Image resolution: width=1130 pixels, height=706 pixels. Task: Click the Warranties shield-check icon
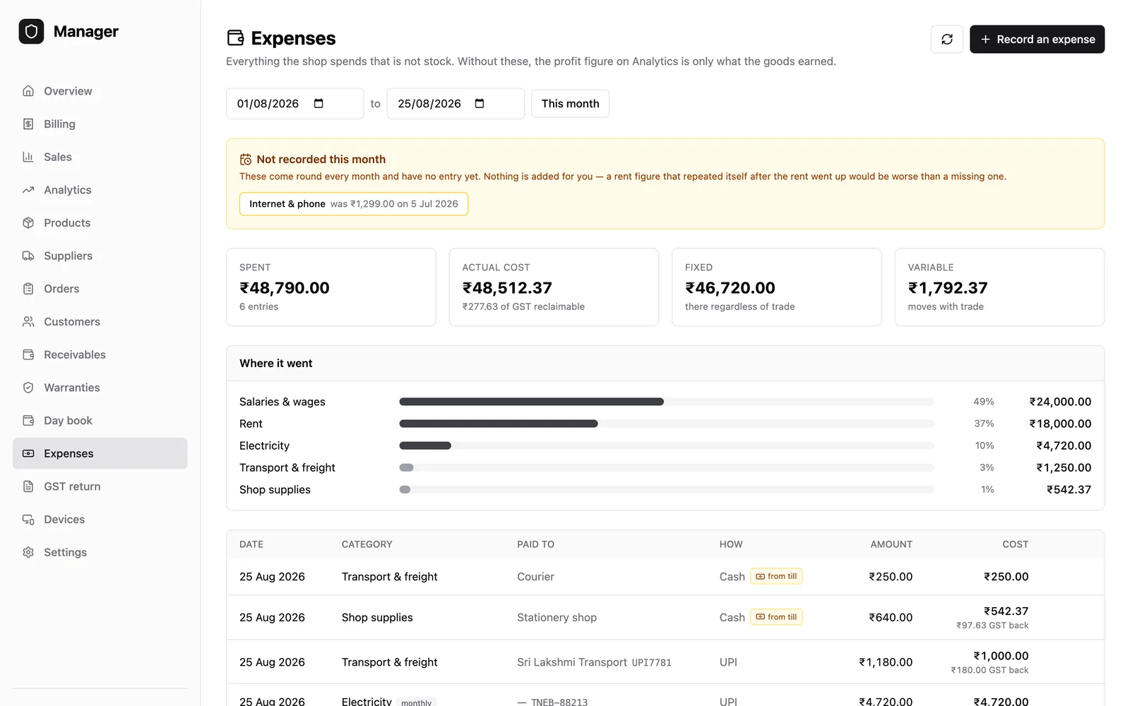pos(28,388)
